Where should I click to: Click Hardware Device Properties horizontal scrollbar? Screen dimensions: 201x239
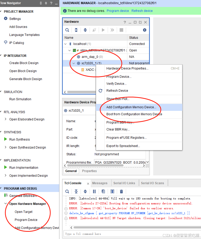coord(95,165)
